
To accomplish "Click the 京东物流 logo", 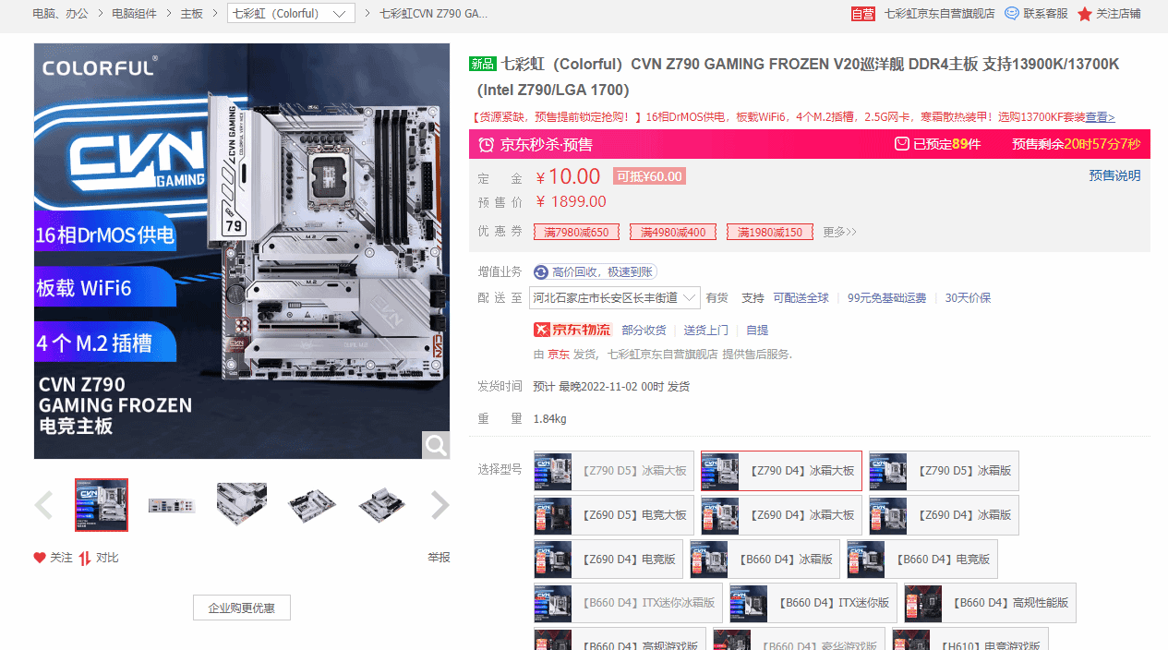I will tap(572, 330).
